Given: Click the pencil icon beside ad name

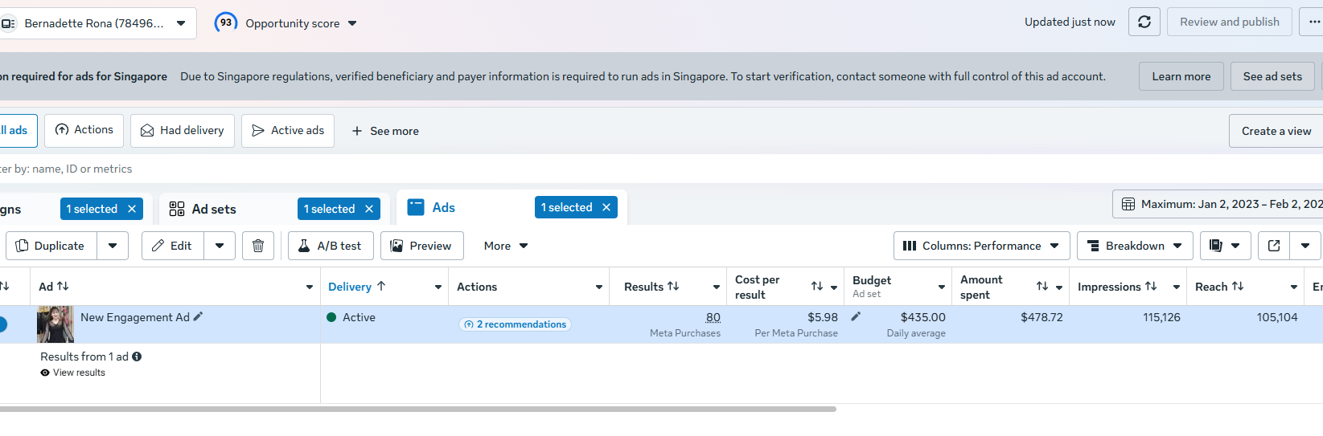Looking at the screenshot, I should pyautogui.click(x=199, y=317).
